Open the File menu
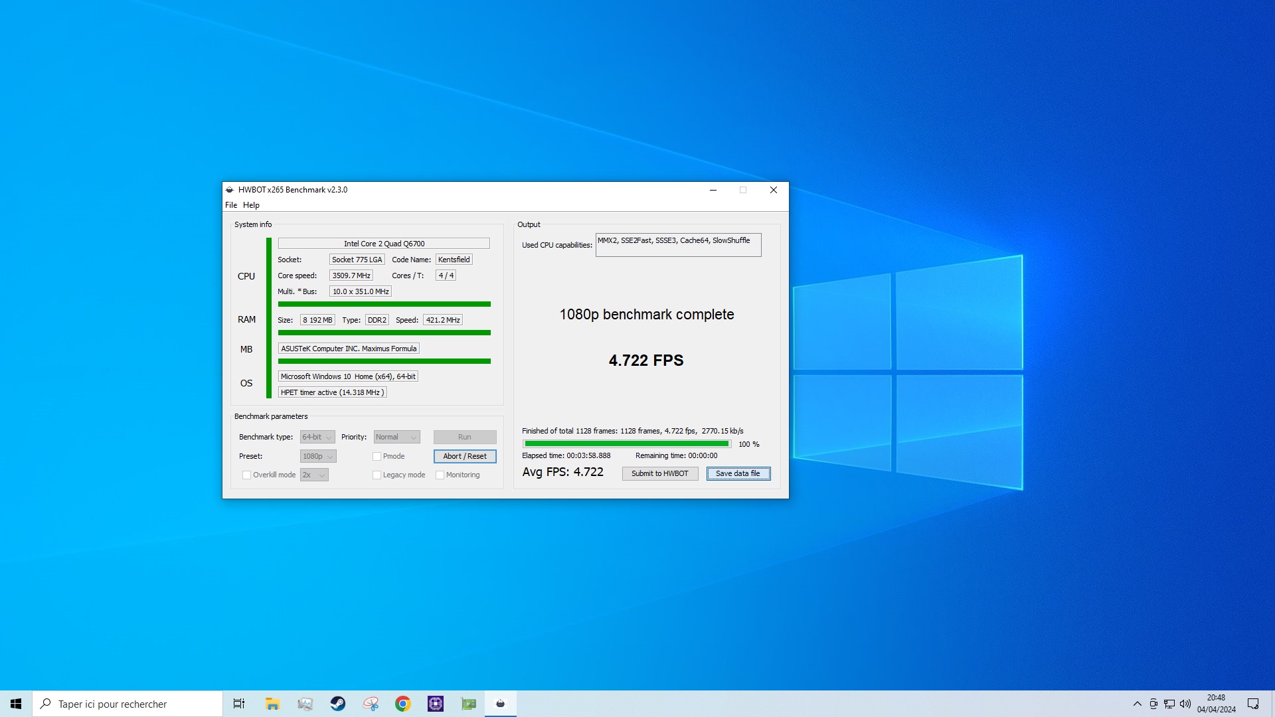This screenshot has height=717, width=1275. pos(231,205)
